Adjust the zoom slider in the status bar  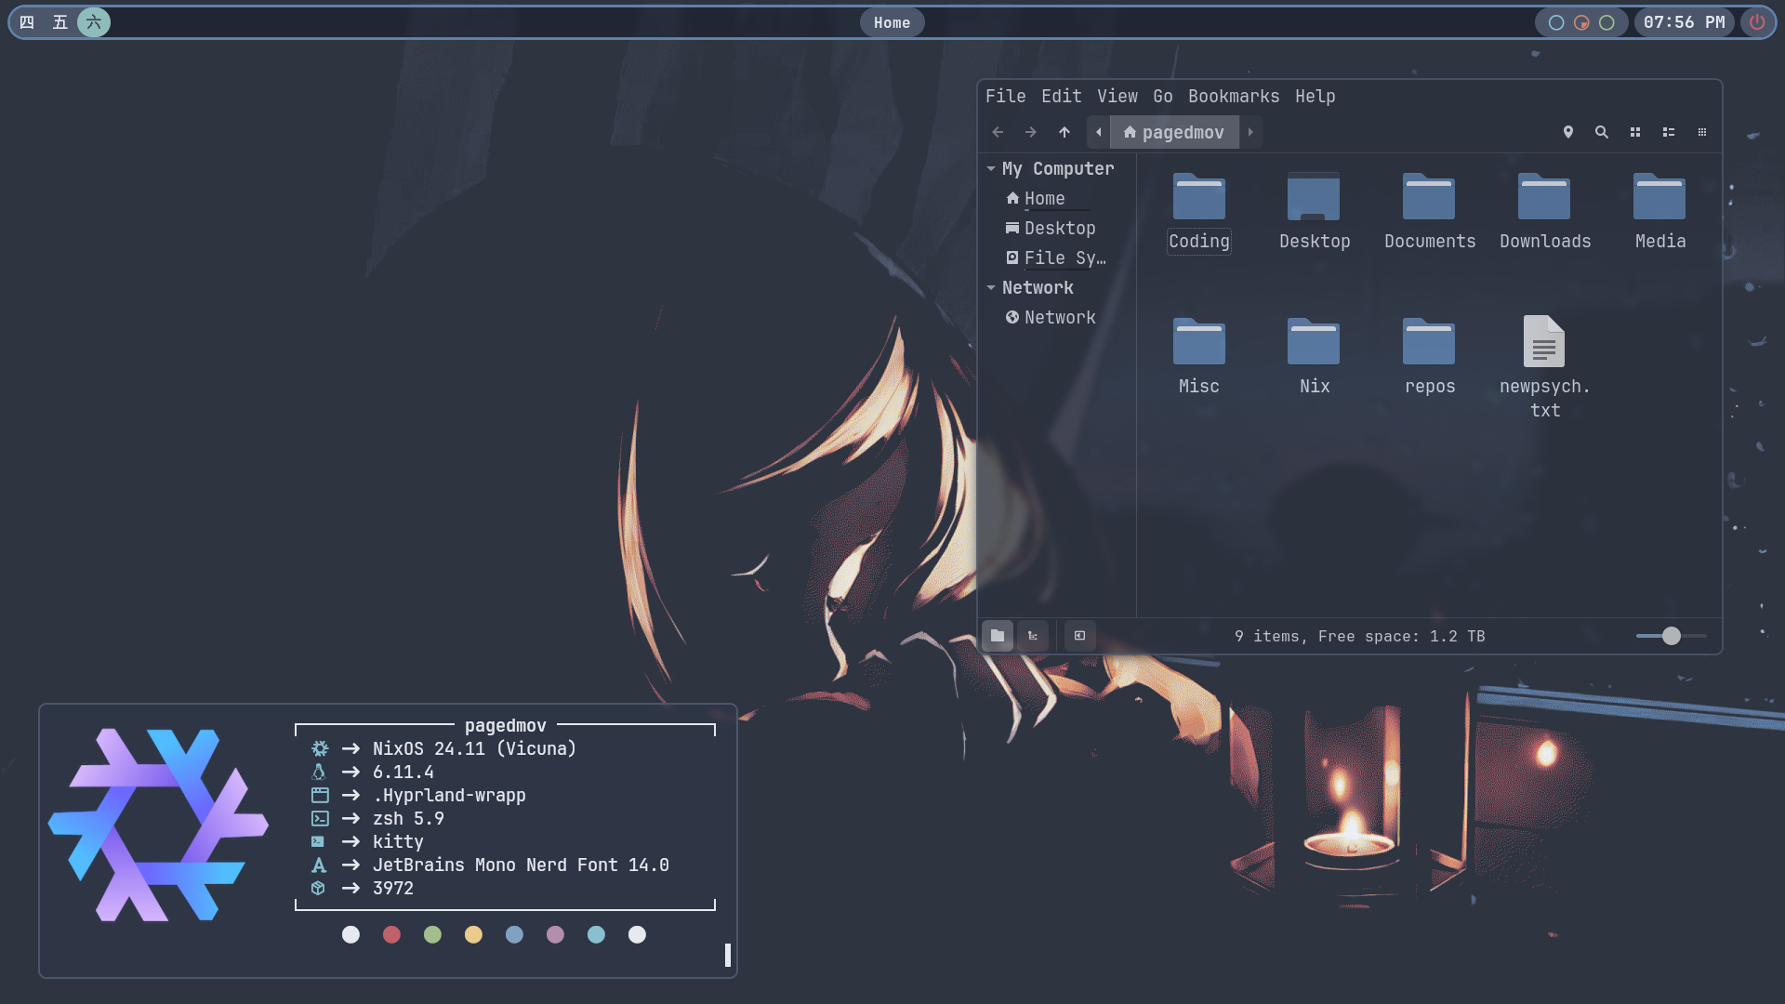pos(1671,636)
